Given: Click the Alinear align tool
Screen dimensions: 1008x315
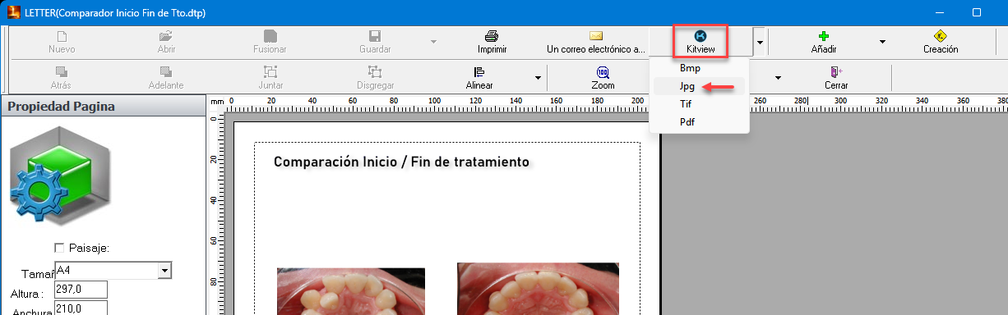Looking at the screenshot, I should 479,78.
